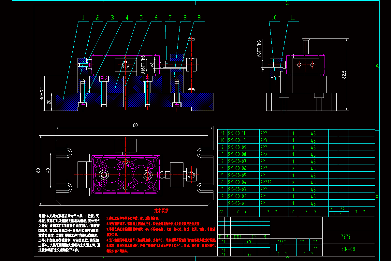
Task: Click part number SK-00-07 in parts list
Action: click(x=237, y=161)
